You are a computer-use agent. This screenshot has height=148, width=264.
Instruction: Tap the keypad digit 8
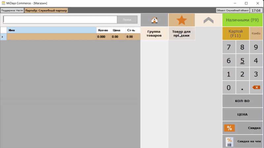[242, 47]
